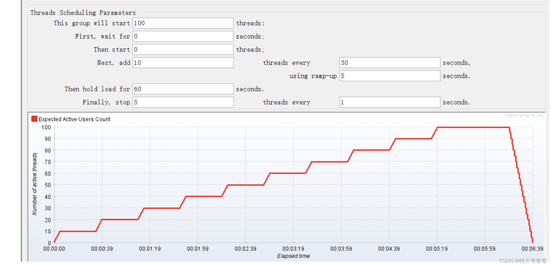Click the 00:05:59 time axis tick label
The width and height of the screenshot is (551, 266).
485,249
